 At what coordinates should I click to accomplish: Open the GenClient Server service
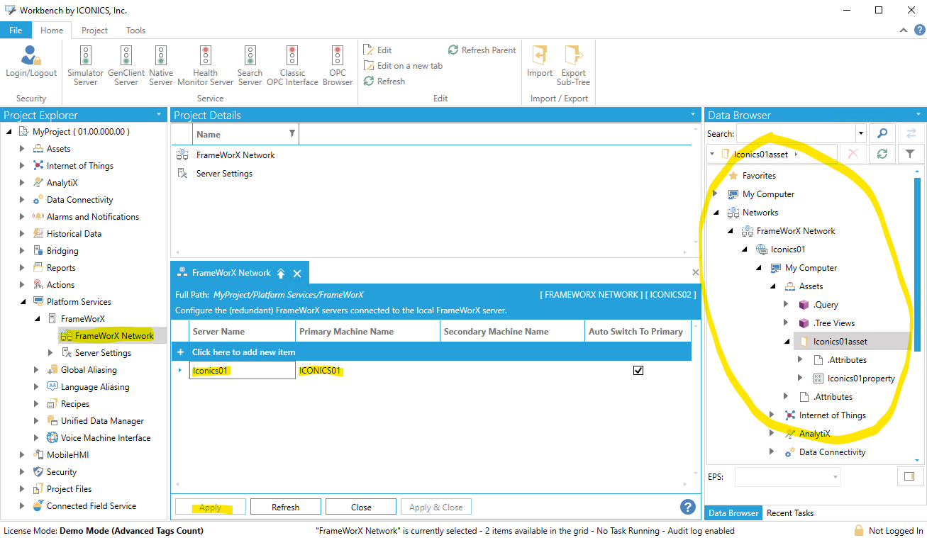click(x=126, y=65)
